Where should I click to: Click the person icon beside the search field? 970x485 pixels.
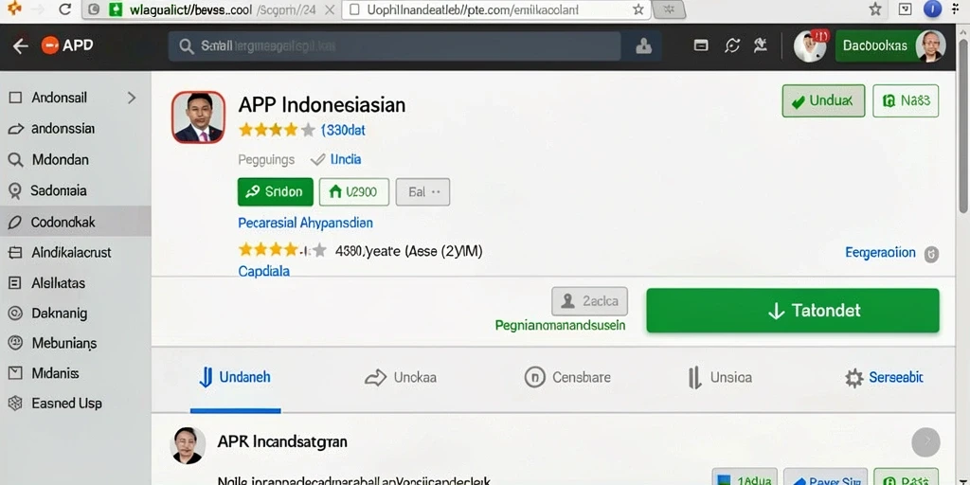pos(643,46)
